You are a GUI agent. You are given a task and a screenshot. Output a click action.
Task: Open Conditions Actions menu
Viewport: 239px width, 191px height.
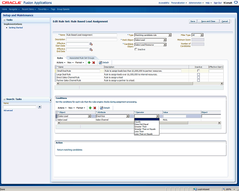62,108
